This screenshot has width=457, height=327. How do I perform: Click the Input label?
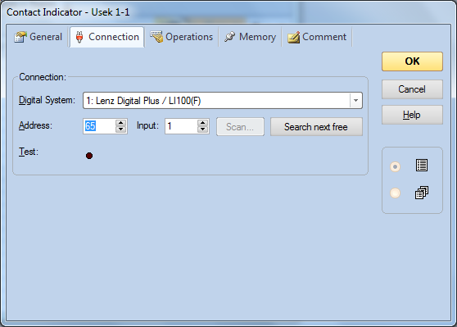coord(147,125)
